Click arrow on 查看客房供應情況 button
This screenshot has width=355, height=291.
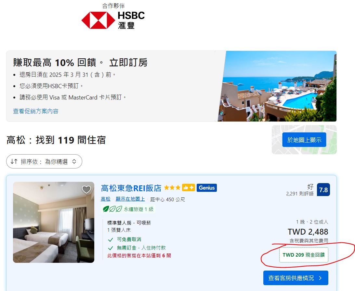320,278
